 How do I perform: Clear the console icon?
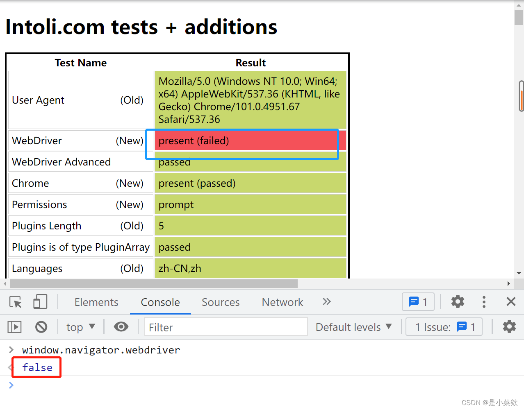click(41, 327)
